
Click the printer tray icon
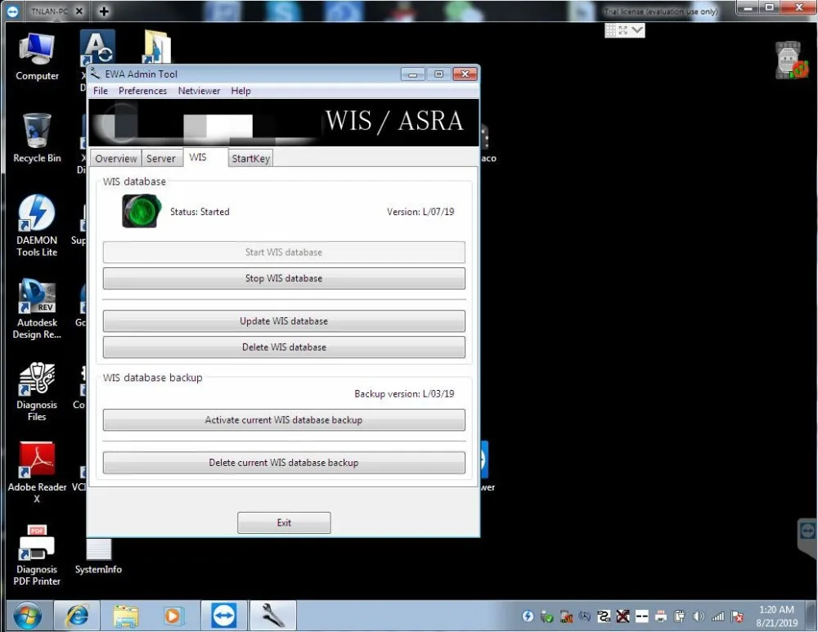click(x=660, y=616)
